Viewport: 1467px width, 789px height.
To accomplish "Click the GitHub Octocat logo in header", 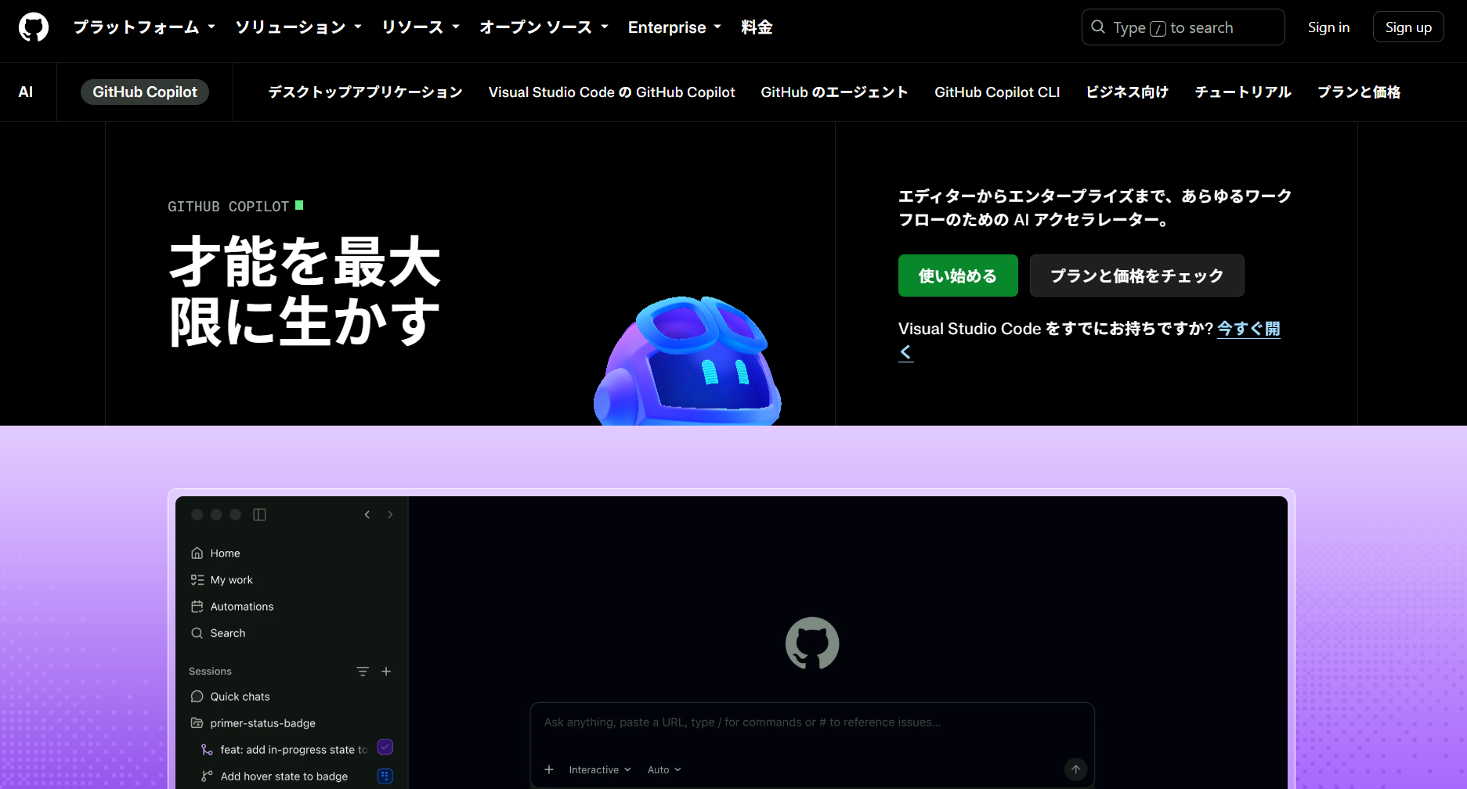I will pos(34,27).
